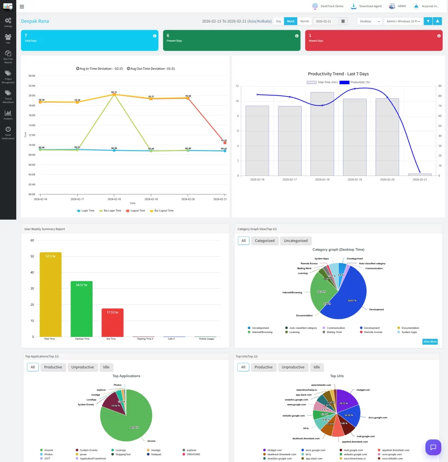
Task: Select All in Category Graph View
Action: point(243,241)
